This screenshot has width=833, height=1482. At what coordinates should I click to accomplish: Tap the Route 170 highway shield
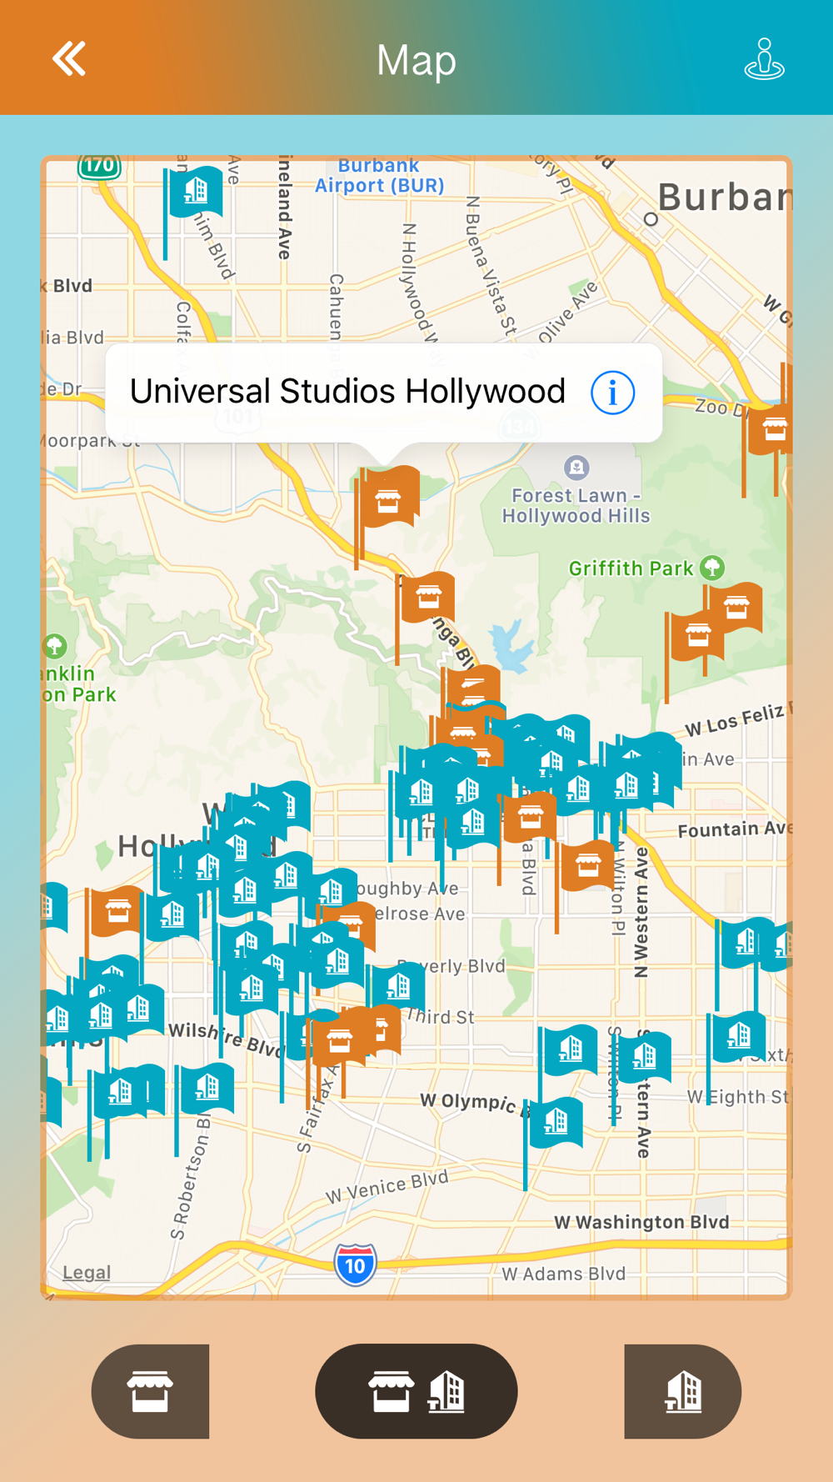coord(99,167)
